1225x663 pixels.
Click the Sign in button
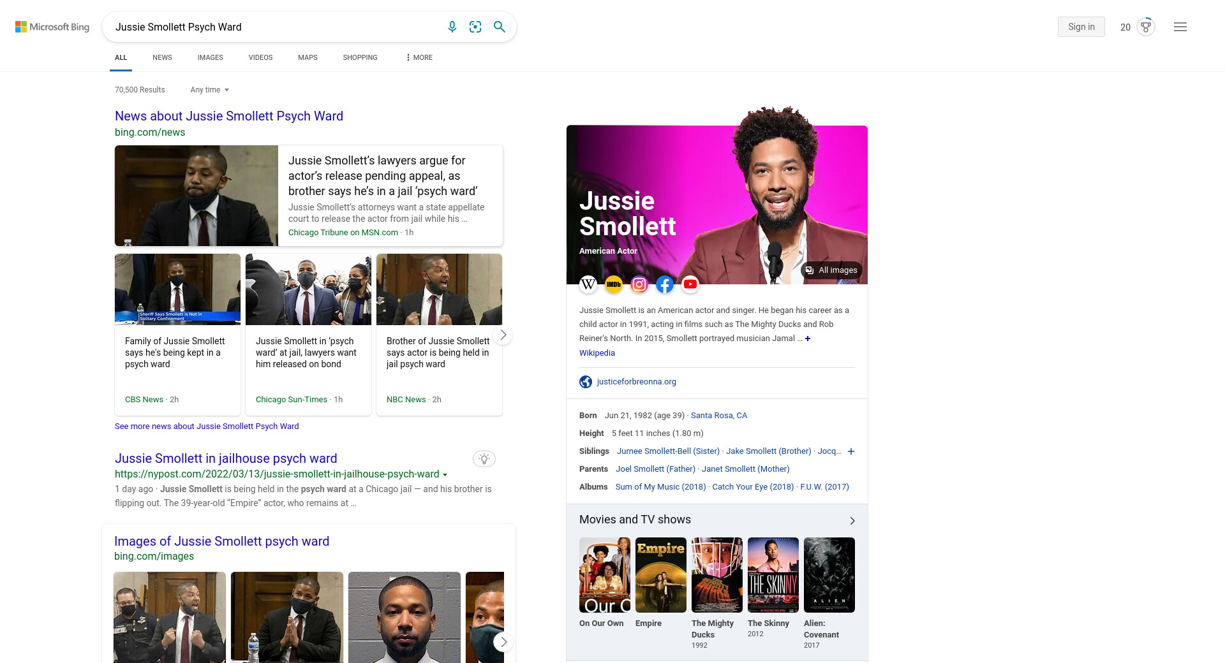[x=1081, y=27]
